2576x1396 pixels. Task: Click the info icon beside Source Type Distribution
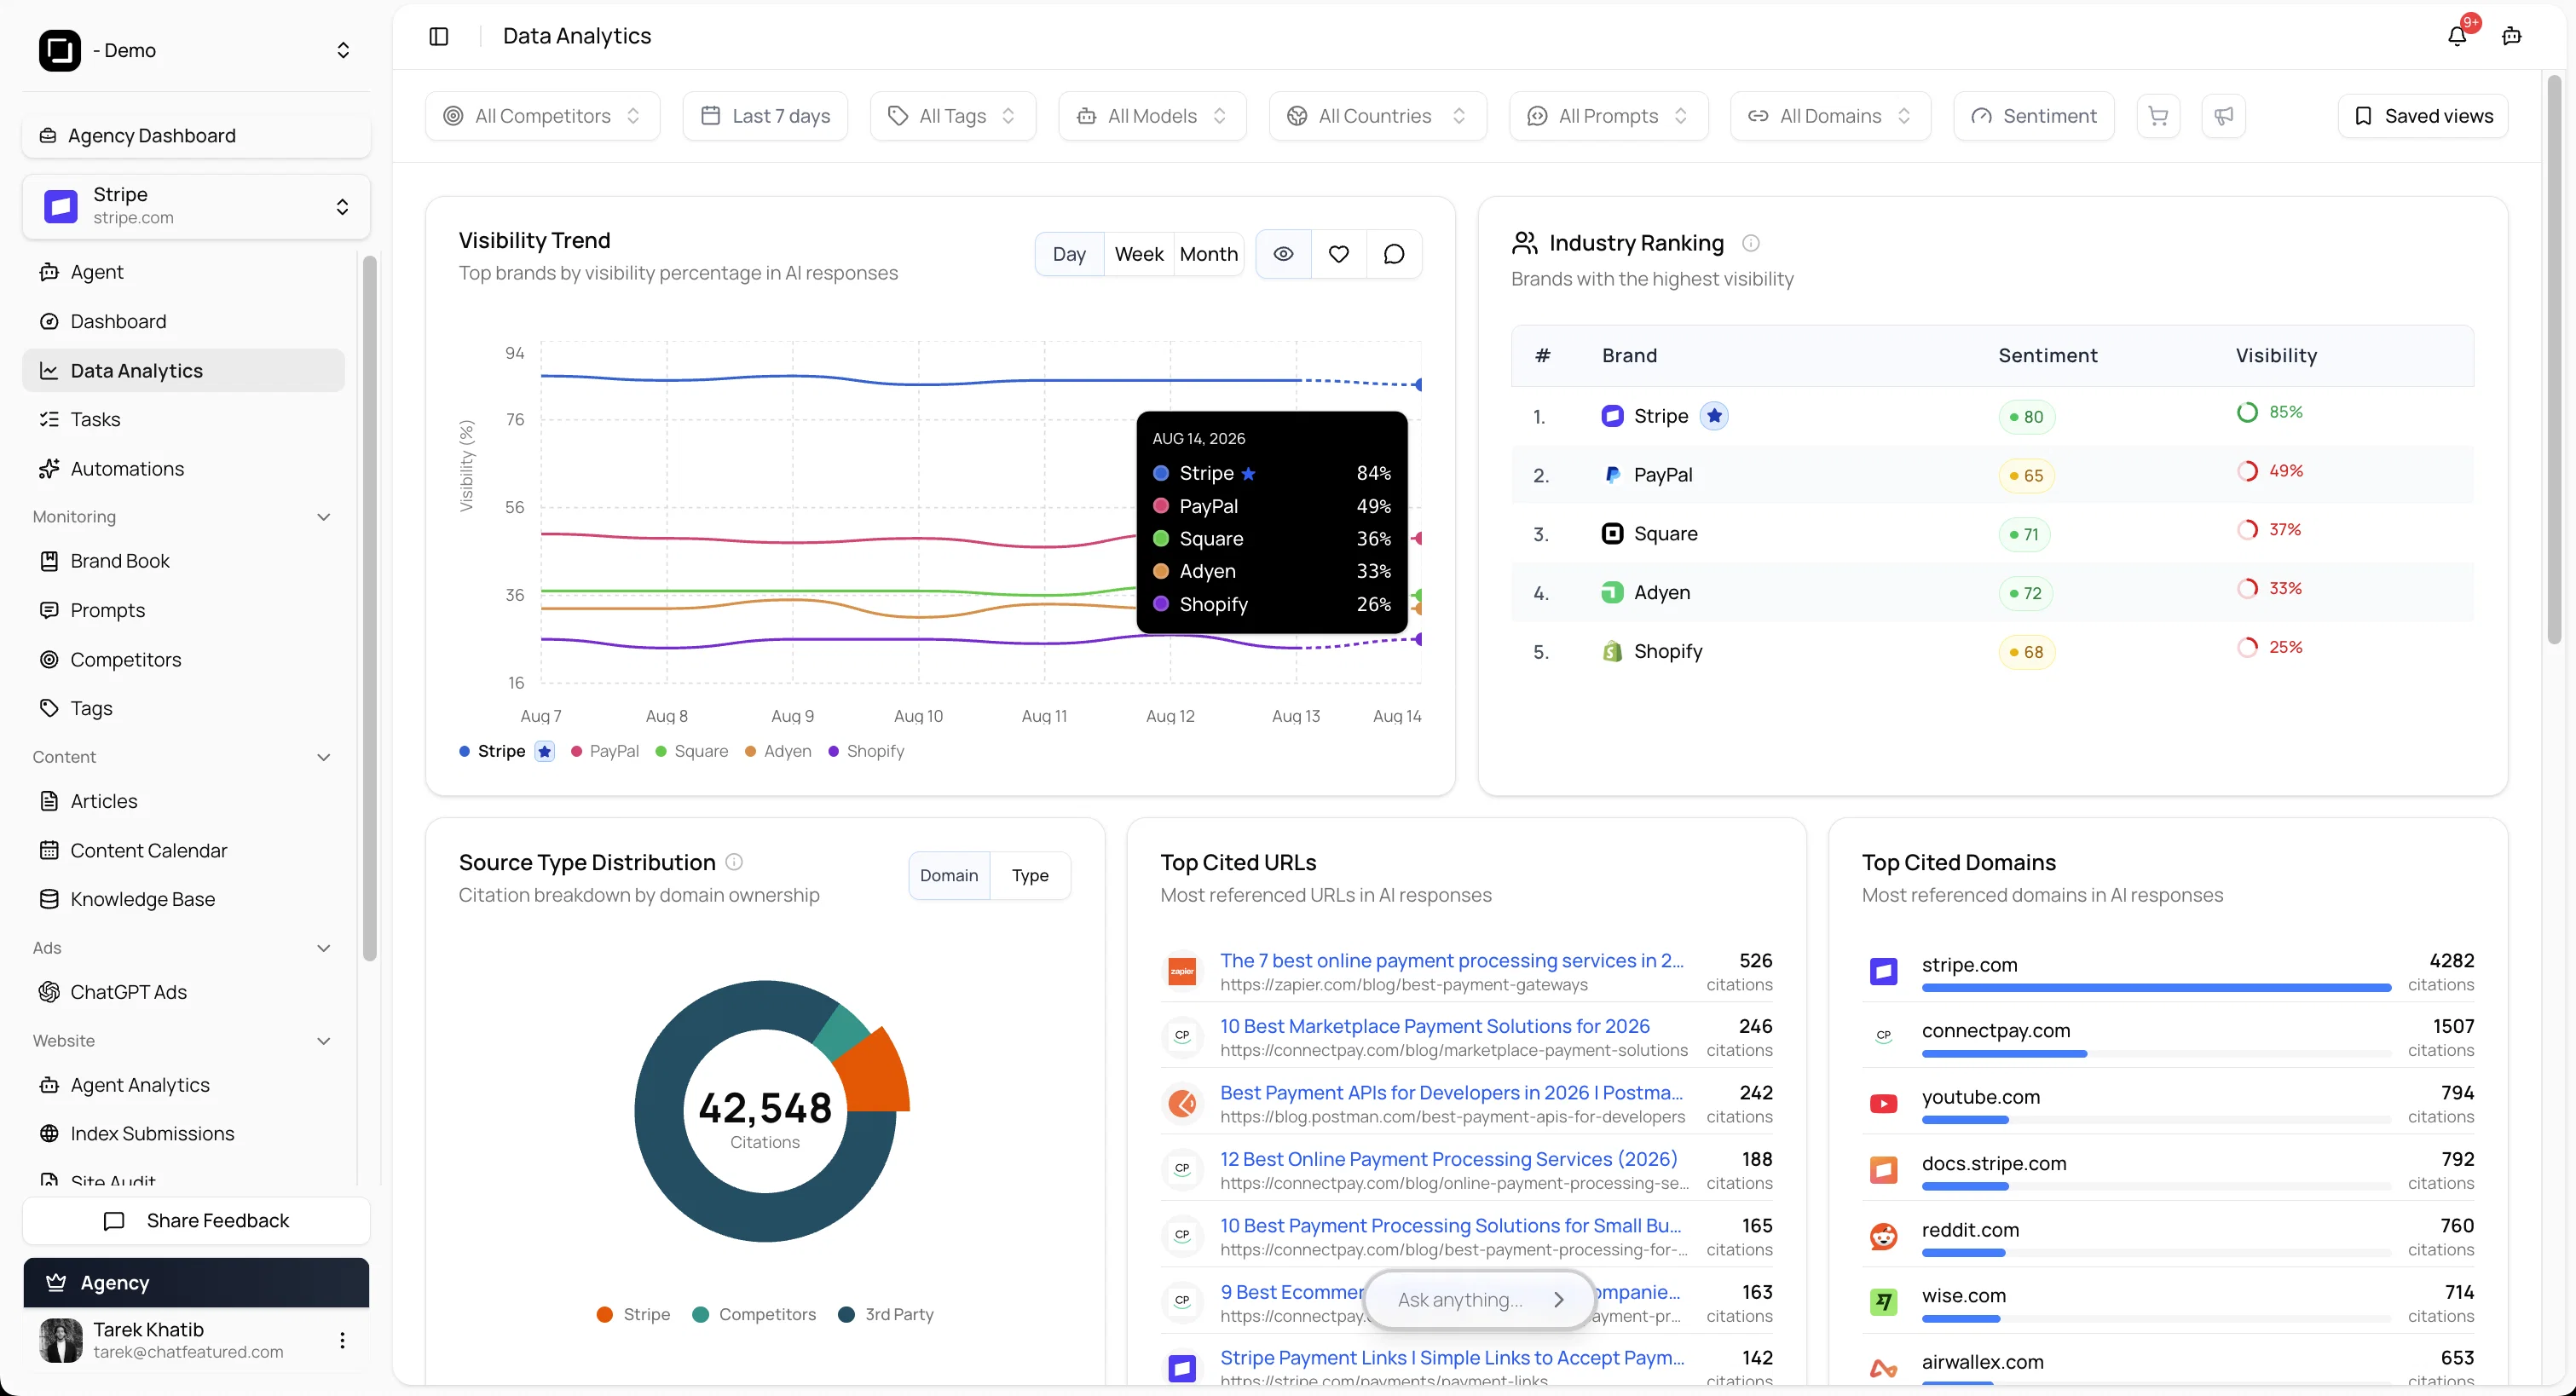click(x=734, y=862)
